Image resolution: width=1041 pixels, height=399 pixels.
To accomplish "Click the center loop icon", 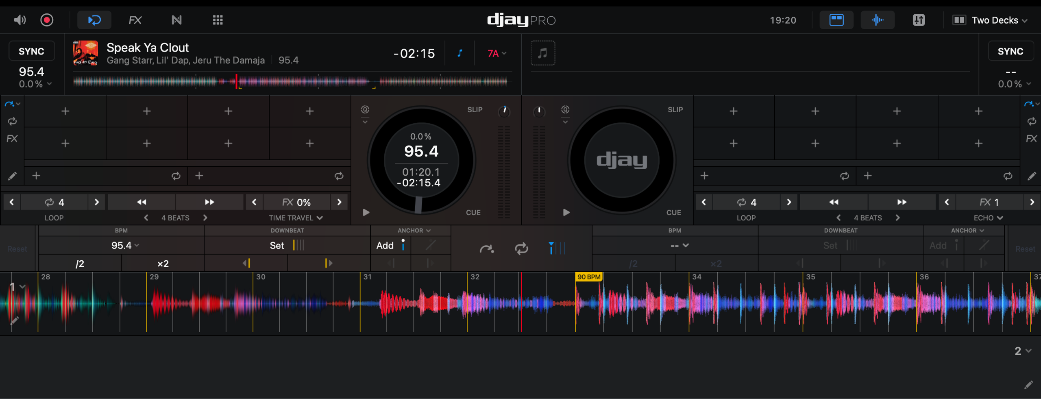I will coord(521,248).
